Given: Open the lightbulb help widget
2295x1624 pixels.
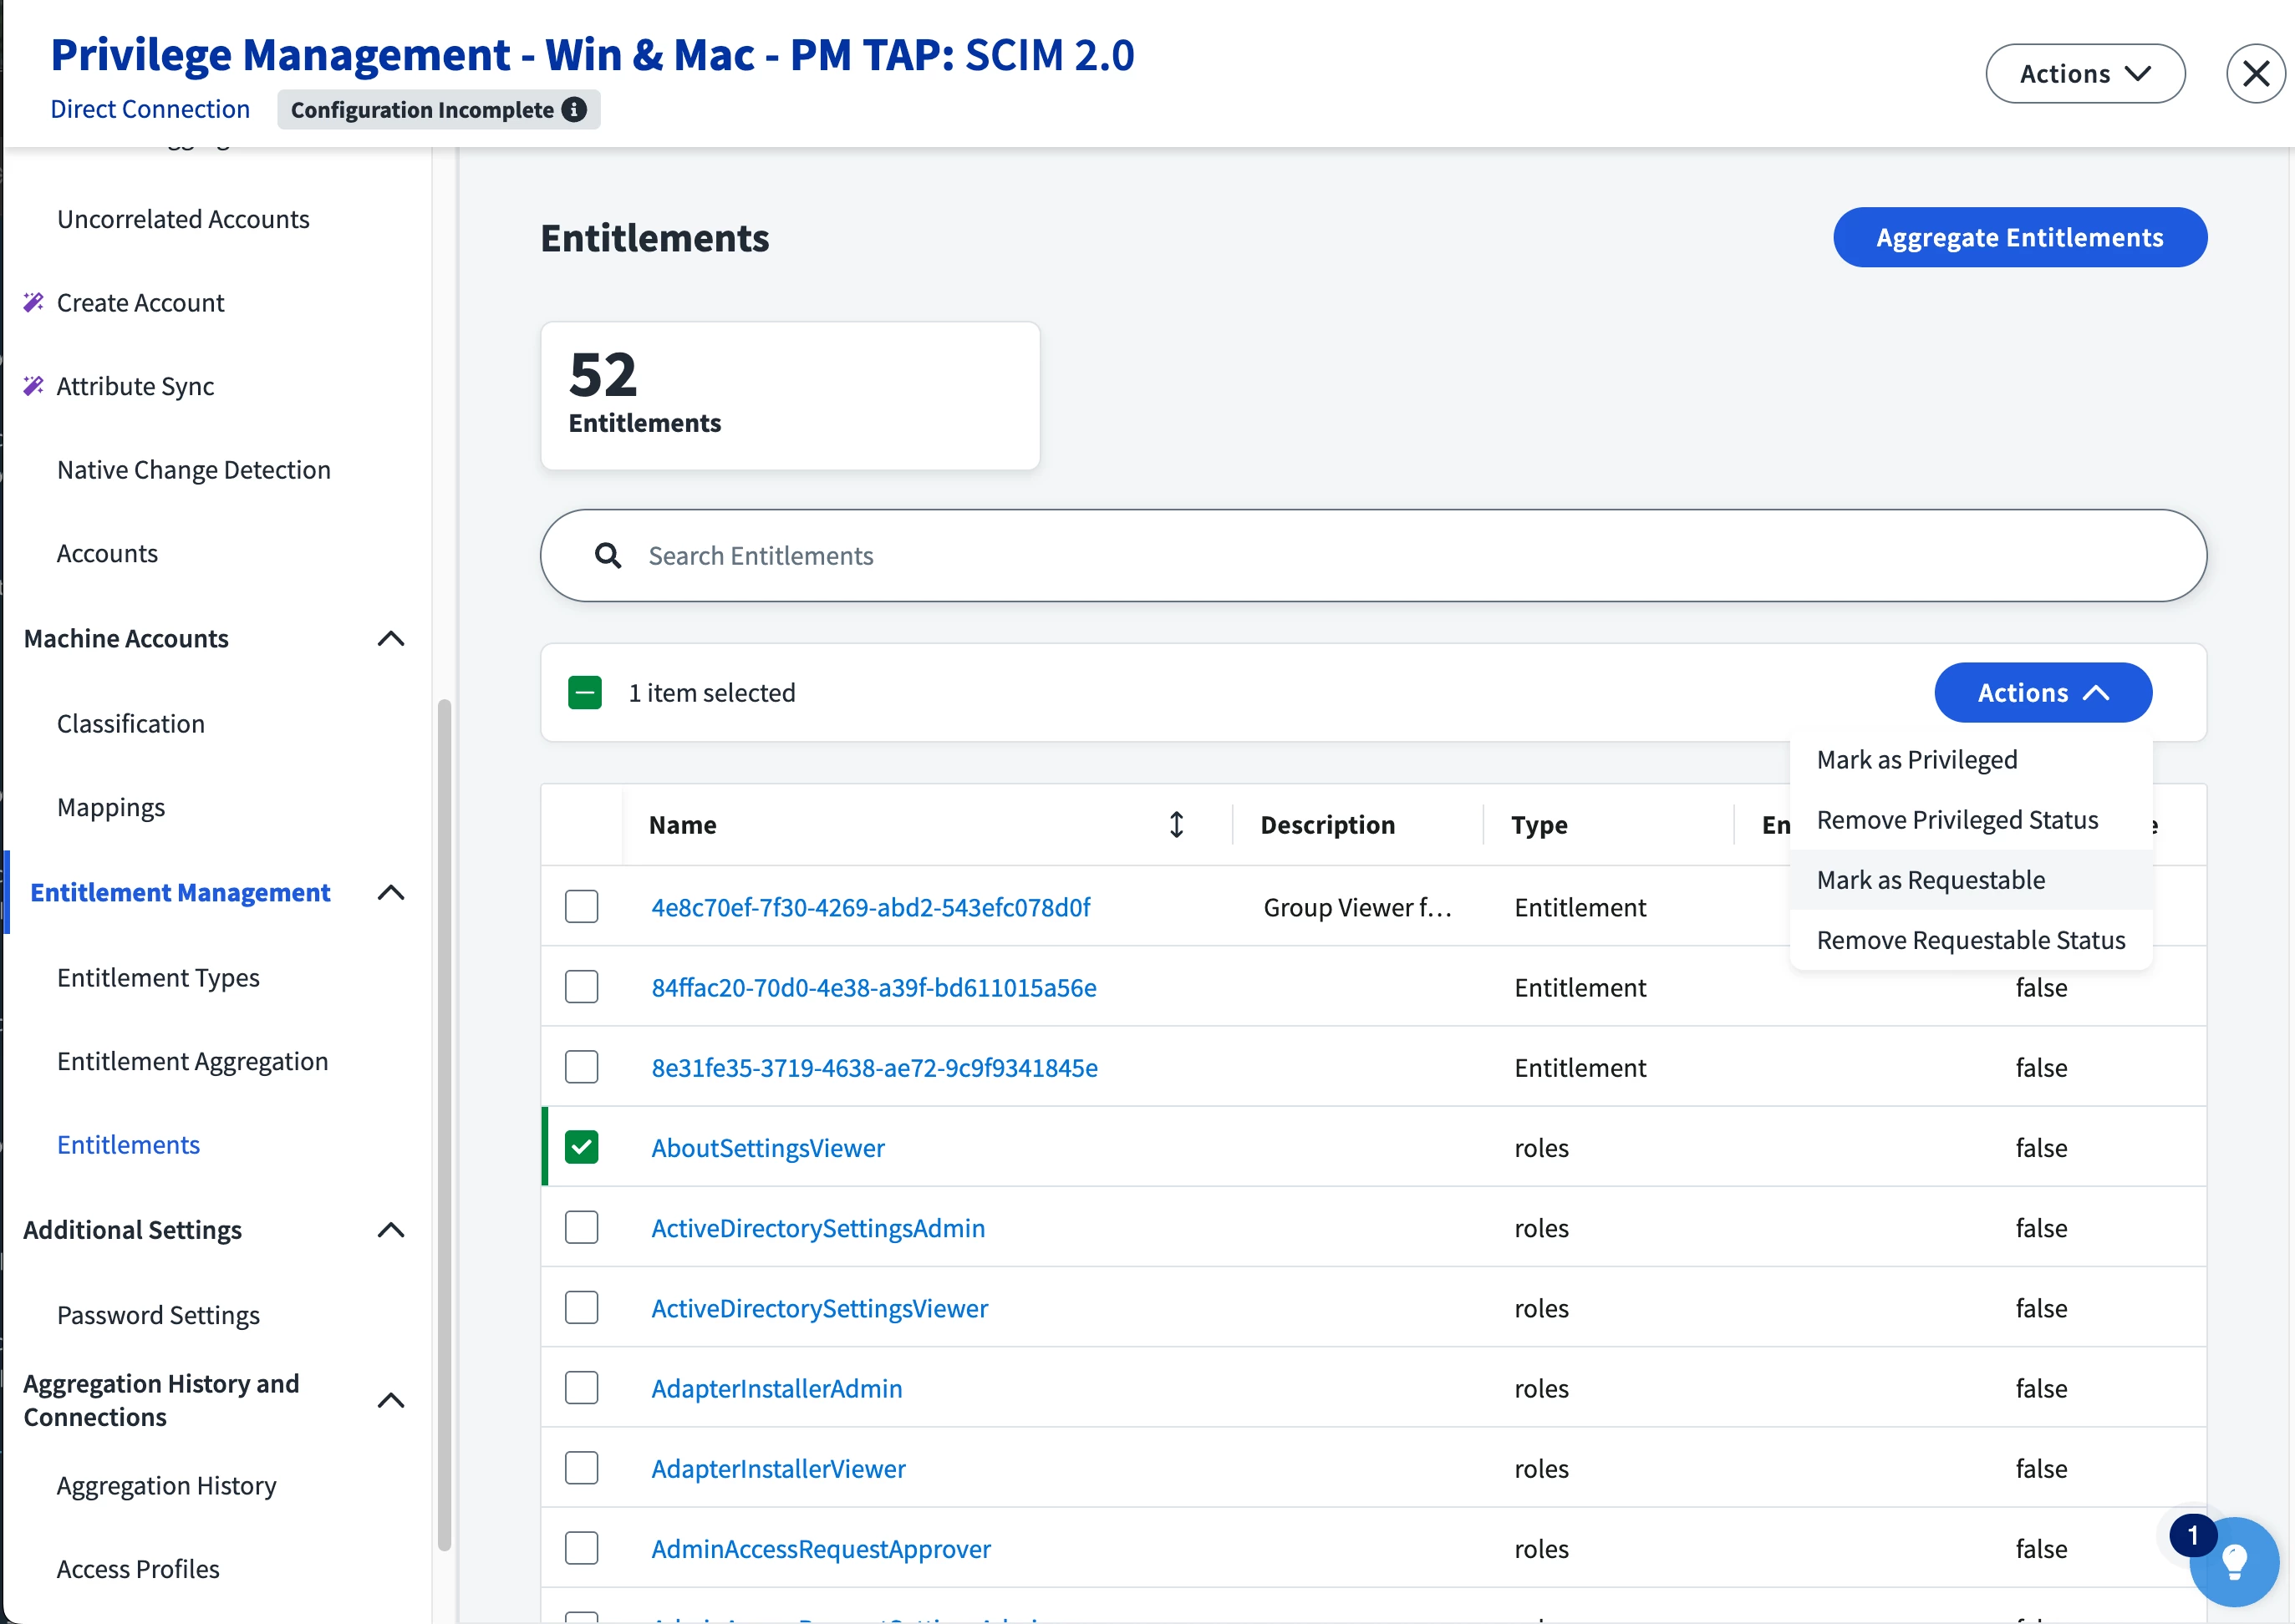Looking at the screenshot, I should (x=2234, y=1561).
